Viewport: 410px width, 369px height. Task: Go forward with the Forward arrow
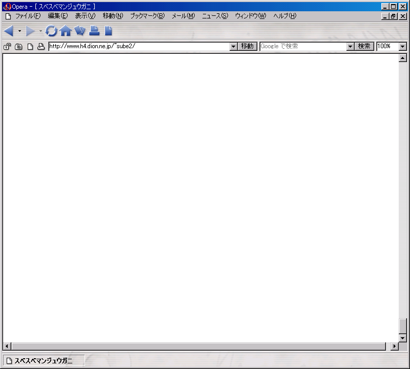pyautogui.click(x=30, y=31)
